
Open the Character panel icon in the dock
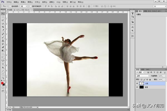tap(132, 27)
